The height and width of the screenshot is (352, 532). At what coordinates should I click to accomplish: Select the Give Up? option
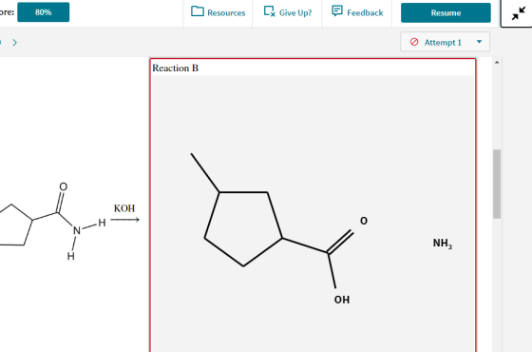point(288,12)
